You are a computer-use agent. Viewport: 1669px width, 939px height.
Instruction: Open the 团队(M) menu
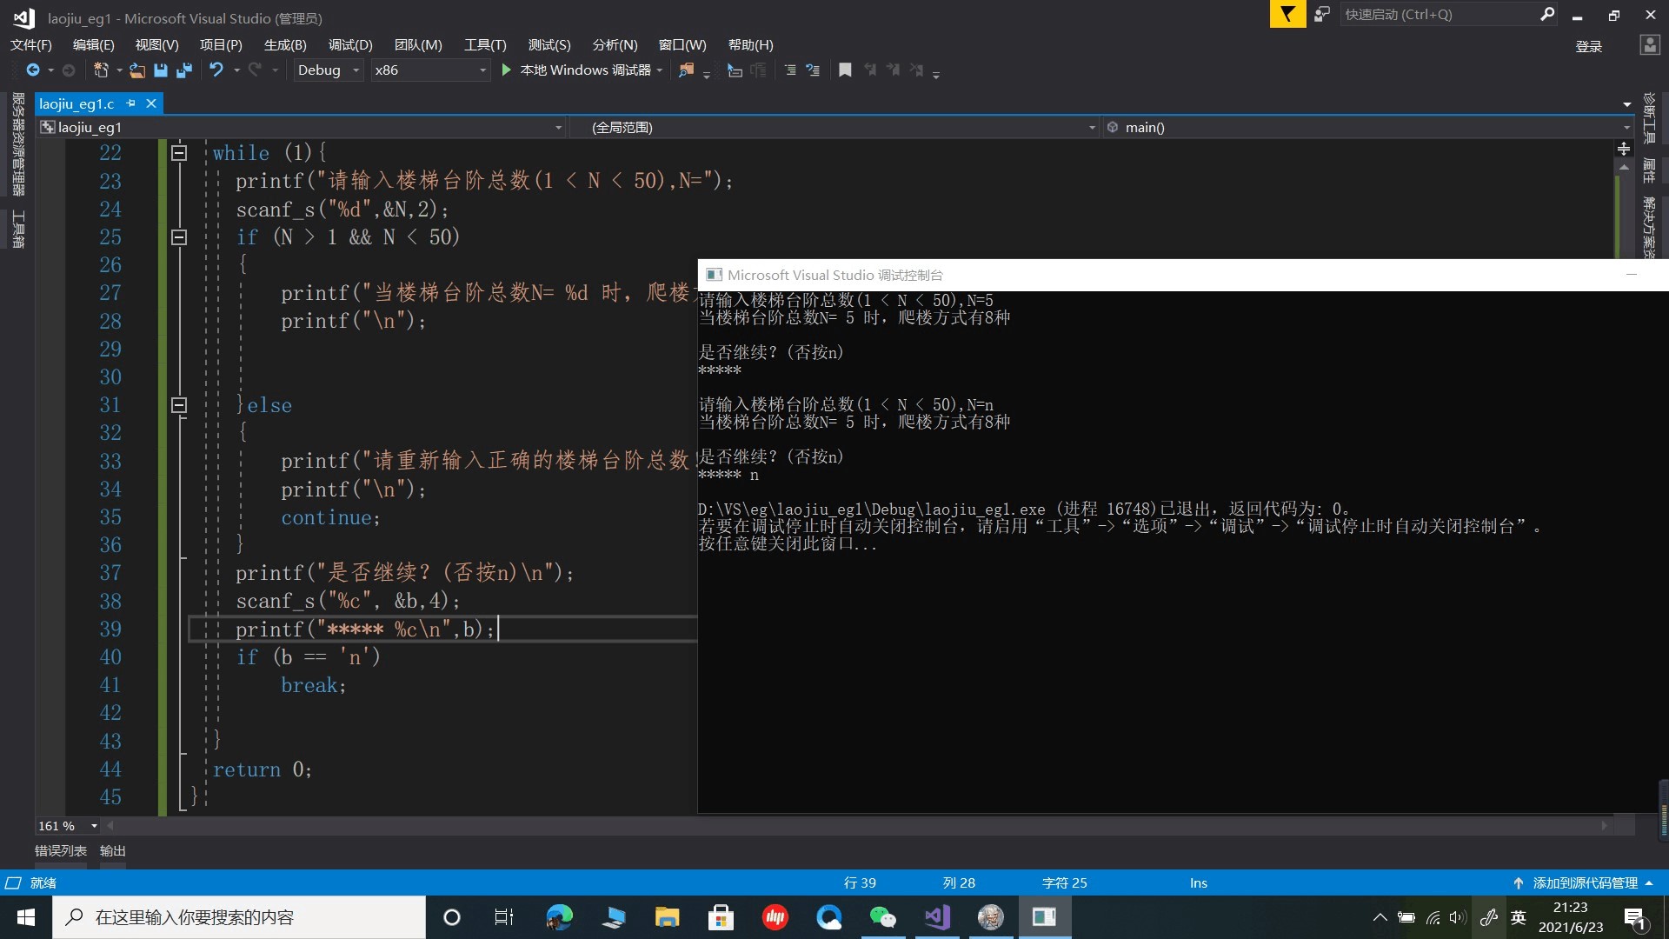418,45
